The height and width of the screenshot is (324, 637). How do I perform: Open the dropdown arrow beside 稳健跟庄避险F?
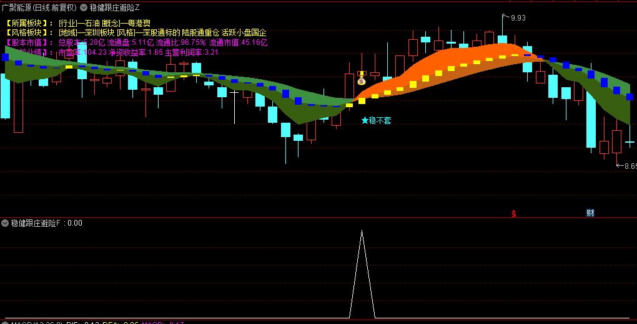coord(5,222)
